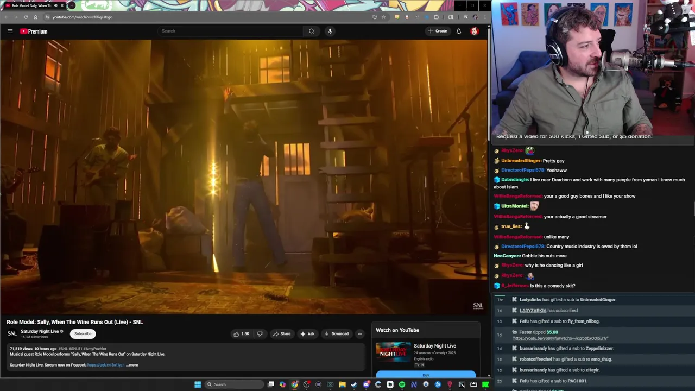This screenshot has height=391, width=695.
Task: Click the YouTube search input field
Action: click(230, 31)
